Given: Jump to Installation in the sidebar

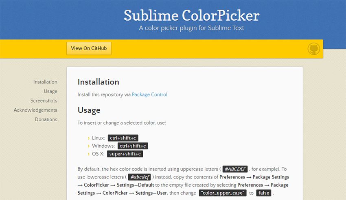Looking at the screenshot, I should pos(45,82).
